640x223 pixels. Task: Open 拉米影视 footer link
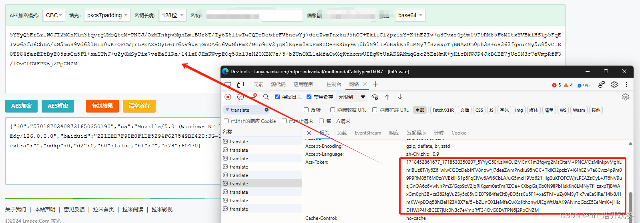point(162,209)
